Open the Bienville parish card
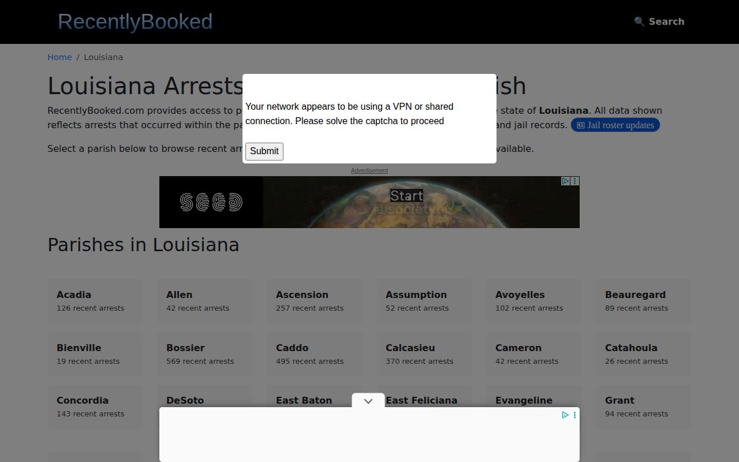Viewport: 739px width, 462px height. [x=95, y=354]
